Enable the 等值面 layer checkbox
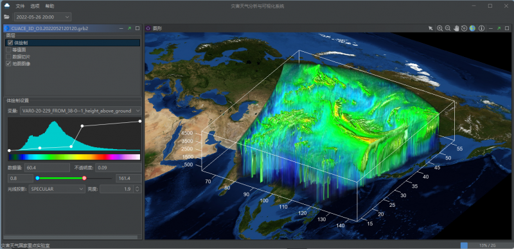 pyautogui.click(x=8, y=50)
